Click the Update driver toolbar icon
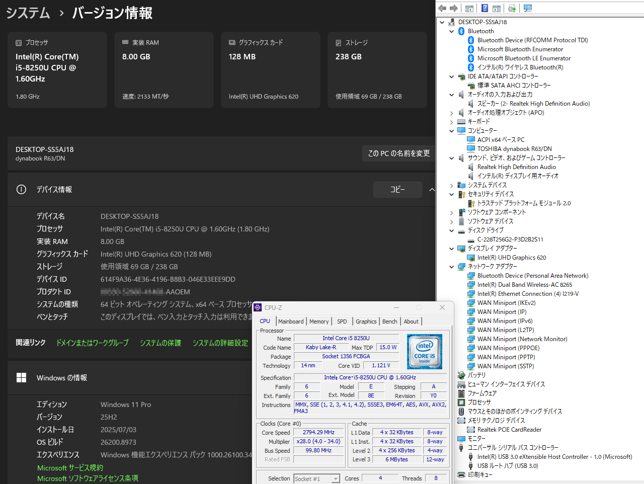Screen dimensions: 644x484 click(x=512, y=8)
